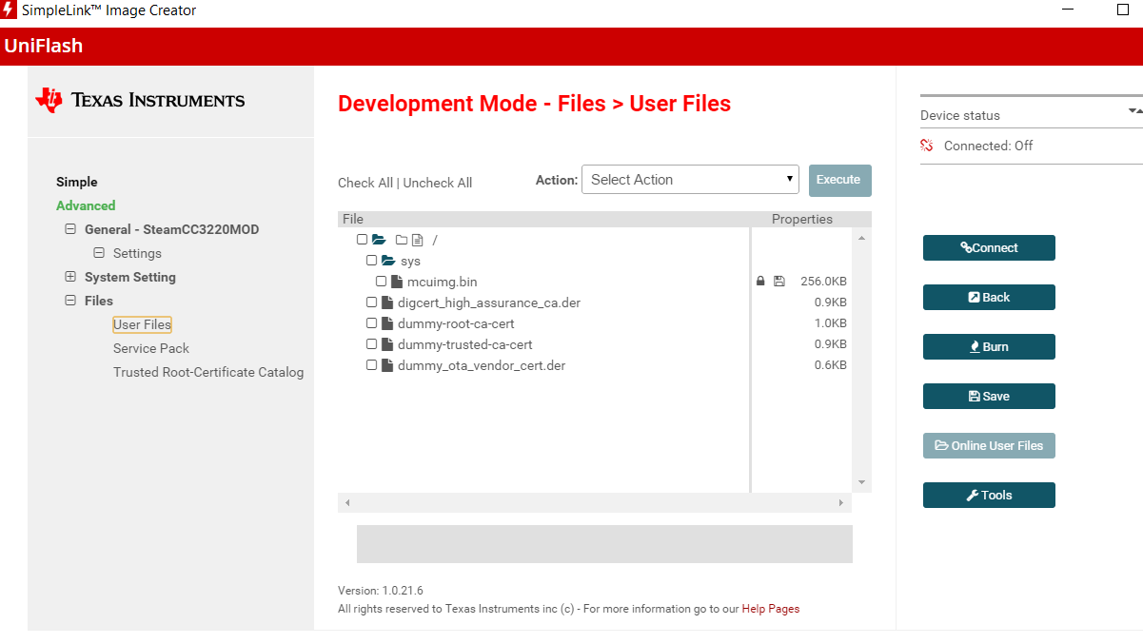Click Uncheck All link
The image size is (1143, 644).
point(438,183)
